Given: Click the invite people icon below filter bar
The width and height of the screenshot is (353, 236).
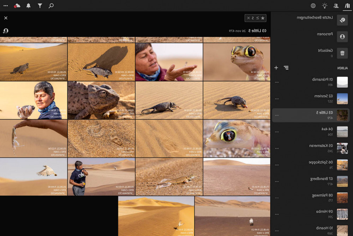Looking at the screenshot, I should pos(6,31).
